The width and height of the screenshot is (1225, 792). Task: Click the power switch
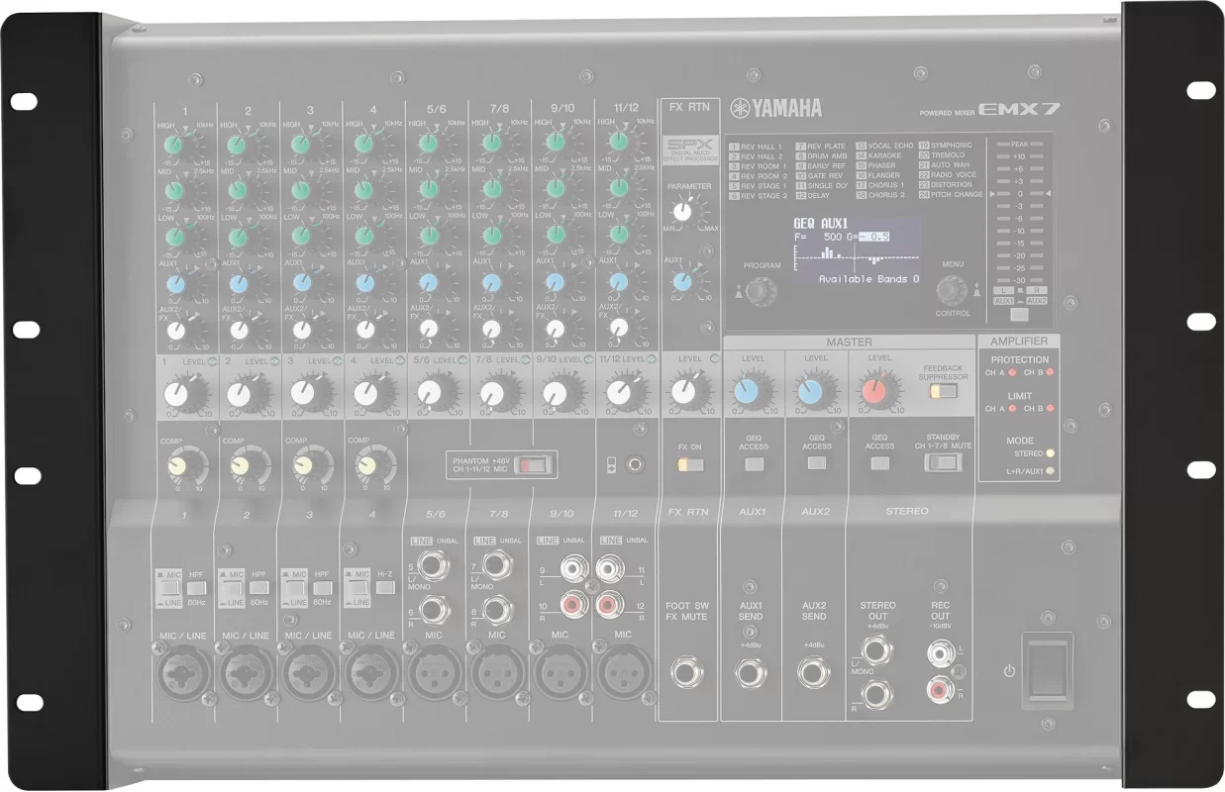tap(1047, 668)
